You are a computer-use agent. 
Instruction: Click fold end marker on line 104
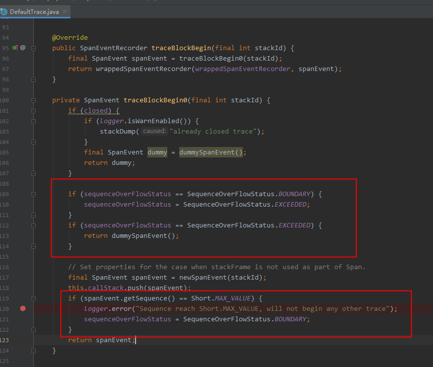pos(33,142)
